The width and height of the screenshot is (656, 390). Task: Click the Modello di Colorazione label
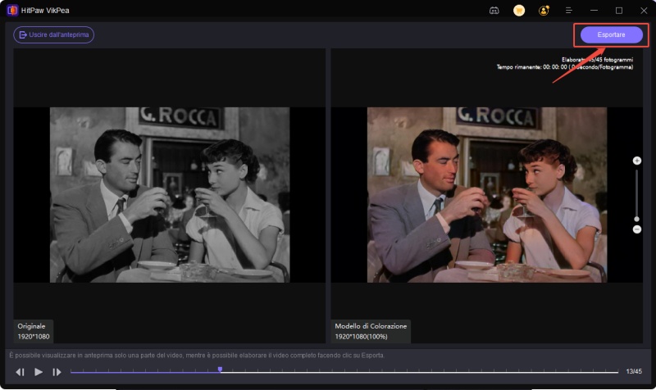pyautogui.click(x=371, y=326)
